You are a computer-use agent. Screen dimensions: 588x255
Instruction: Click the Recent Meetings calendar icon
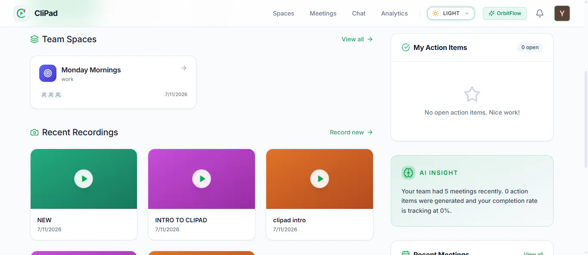(406, 253)
